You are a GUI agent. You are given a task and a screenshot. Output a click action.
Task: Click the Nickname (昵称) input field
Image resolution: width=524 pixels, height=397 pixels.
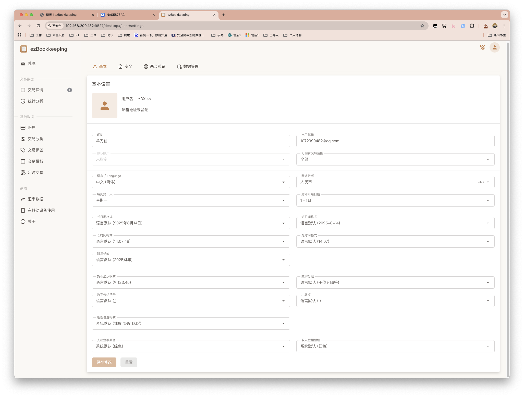191,141
